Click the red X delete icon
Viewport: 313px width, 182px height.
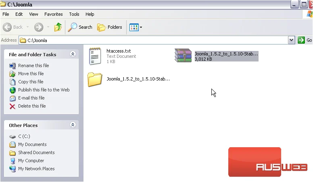click(x=13, y=106)
